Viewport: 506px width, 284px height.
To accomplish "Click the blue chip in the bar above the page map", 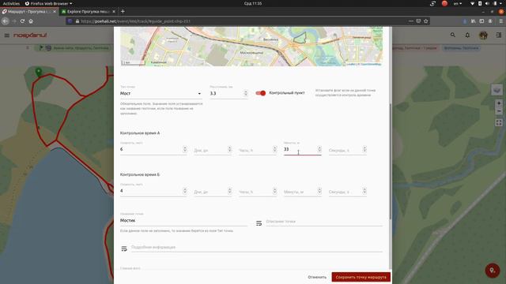I will tap(461, 48).
